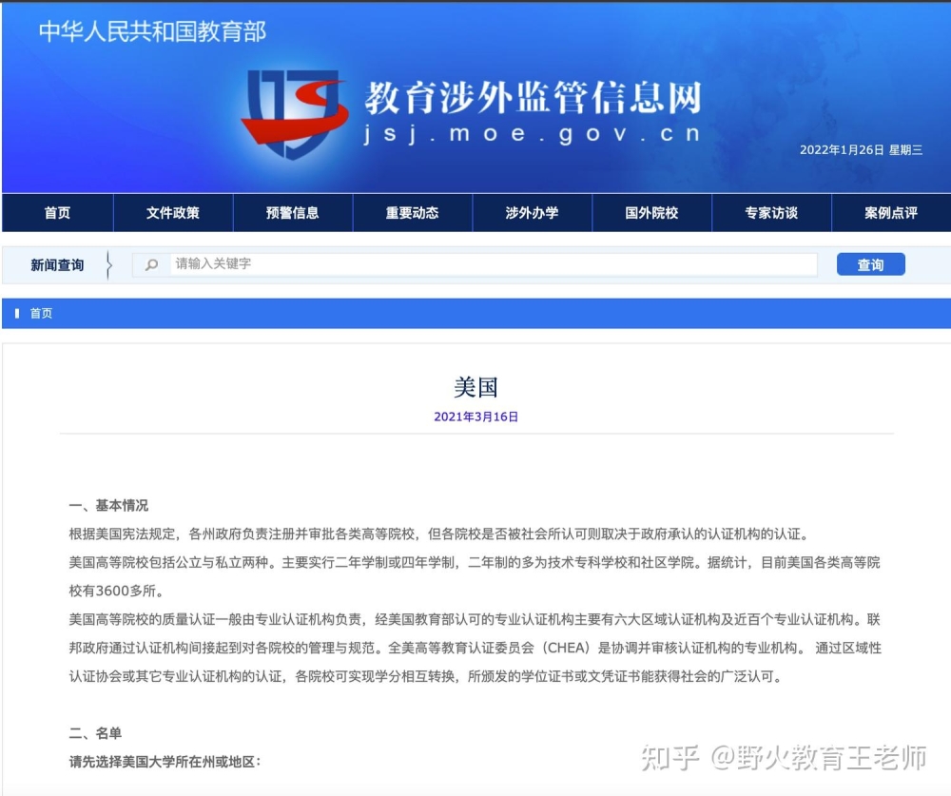This screenshot has height=796, width=951.
Task: Focus the 请输入关键字 search field
Action: pos(493,264)
